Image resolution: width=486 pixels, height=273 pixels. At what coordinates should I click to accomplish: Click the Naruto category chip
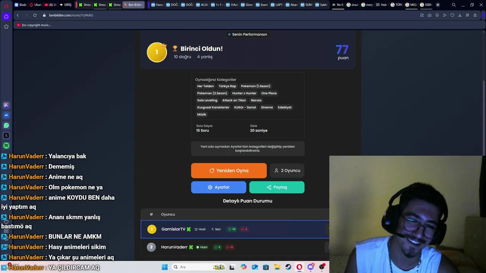(256, 100)
